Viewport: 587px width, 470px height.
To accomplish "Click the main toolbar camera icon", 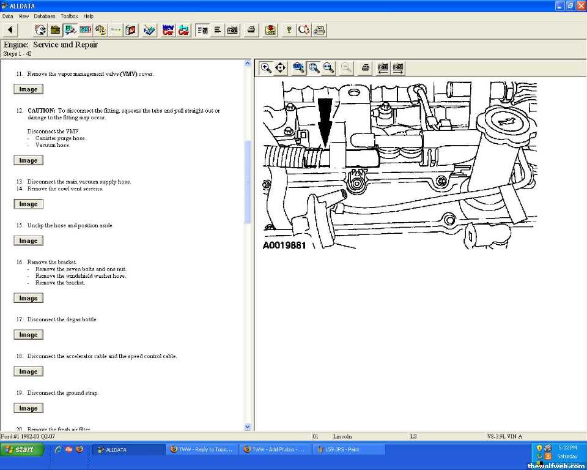I will point(232,29).
